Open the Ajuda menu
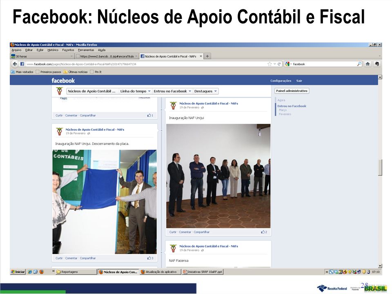The height and width of the screenshot is (294, 392). (x=102, y=50)
